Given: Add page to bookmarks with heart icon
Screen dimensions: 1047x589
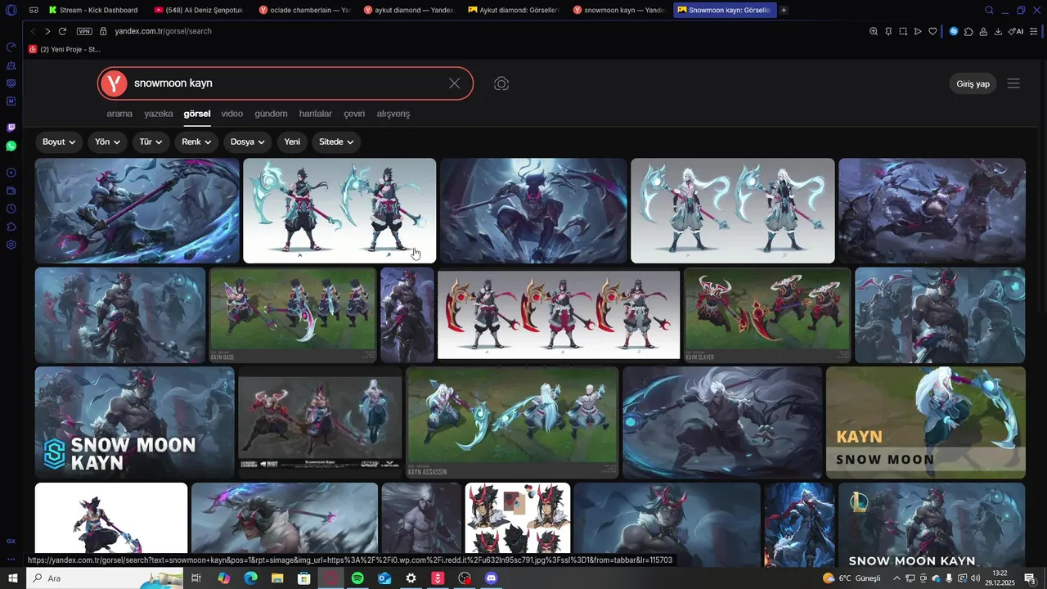Looking at the screenshot, I should (932, 31).
